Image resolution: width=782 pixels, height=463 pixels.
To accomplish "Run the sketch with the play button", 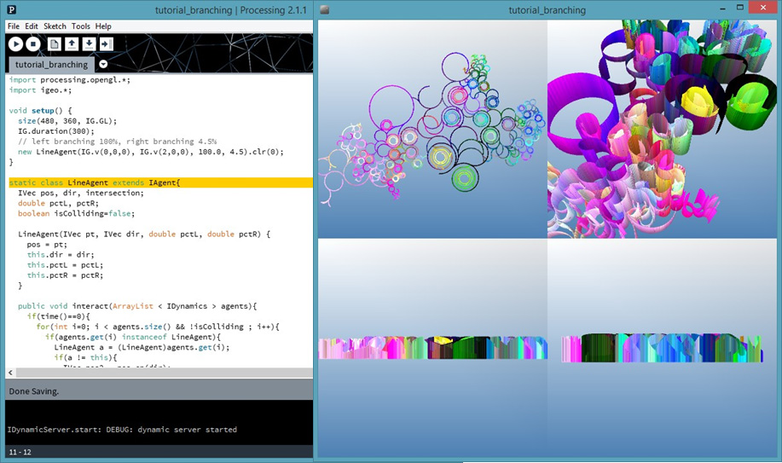I will [x=15, y=44].
